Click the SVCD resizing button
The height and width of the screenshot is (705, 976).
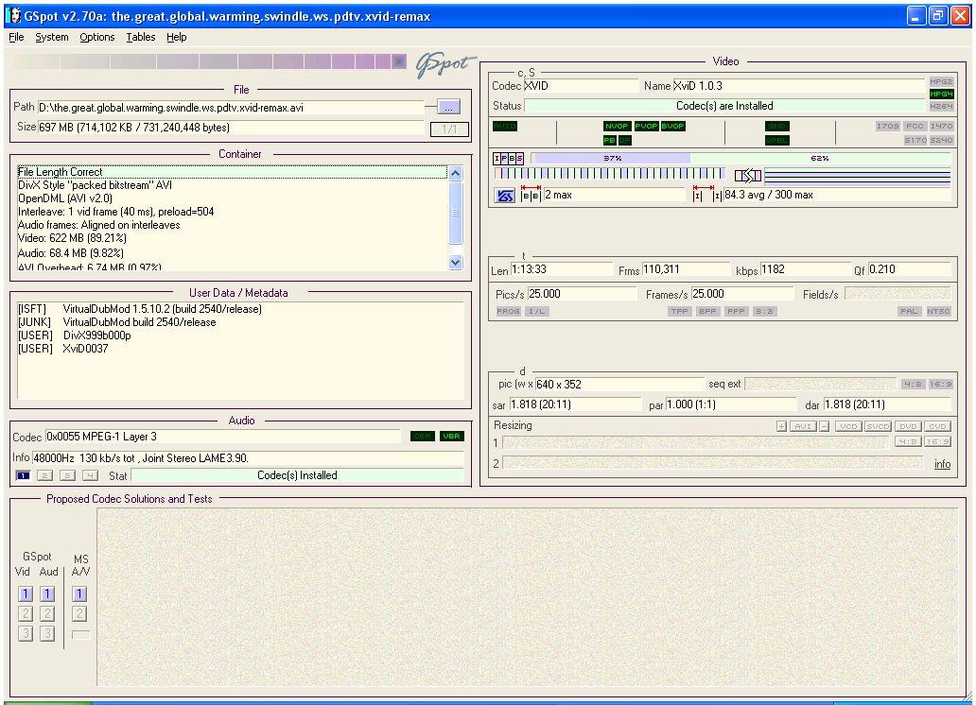pos(878,426)
